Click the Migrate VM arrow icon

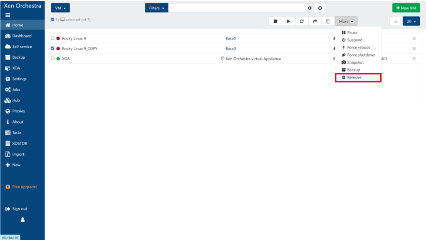[315, 22]
